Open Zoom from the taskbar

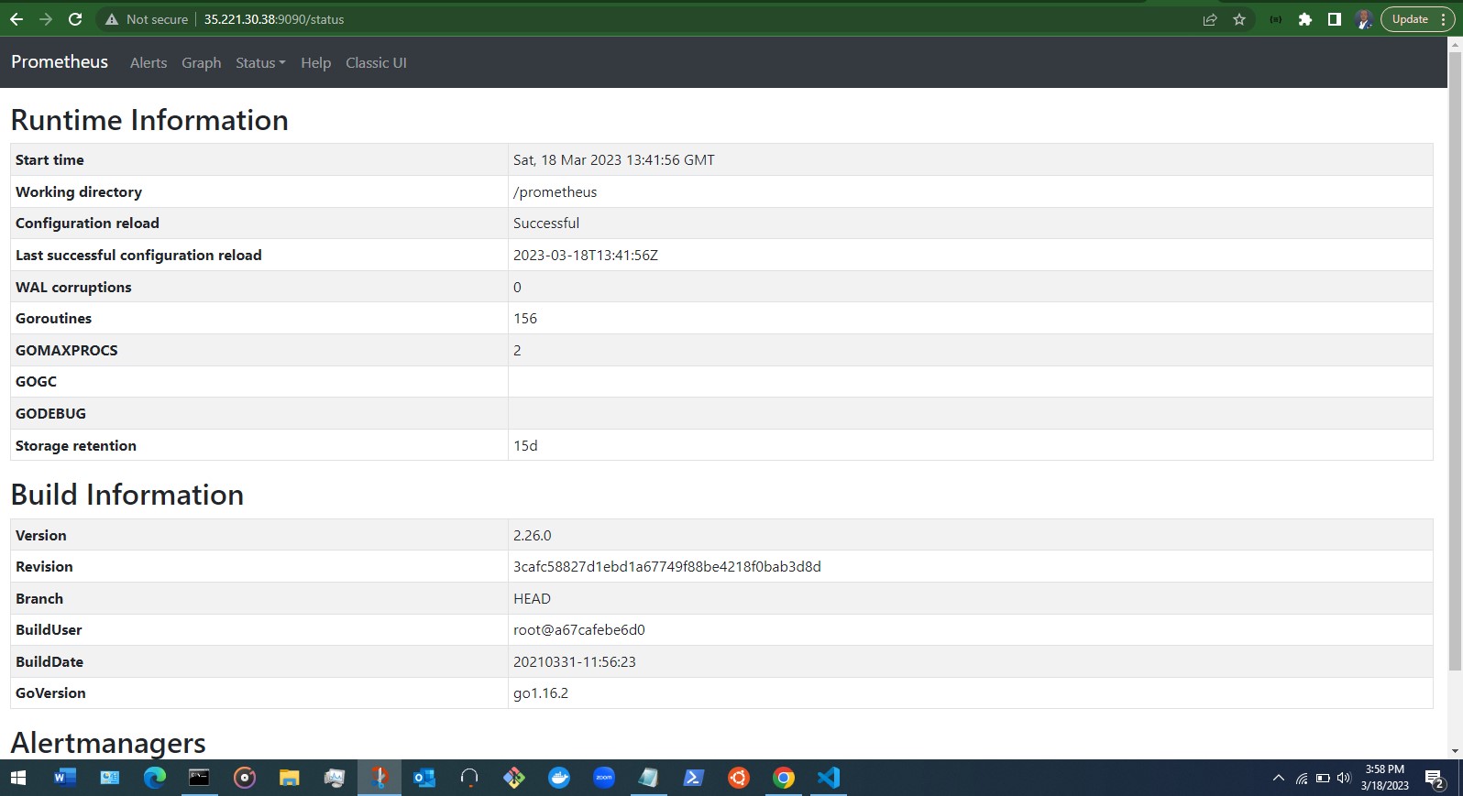(x=604, y=778)
